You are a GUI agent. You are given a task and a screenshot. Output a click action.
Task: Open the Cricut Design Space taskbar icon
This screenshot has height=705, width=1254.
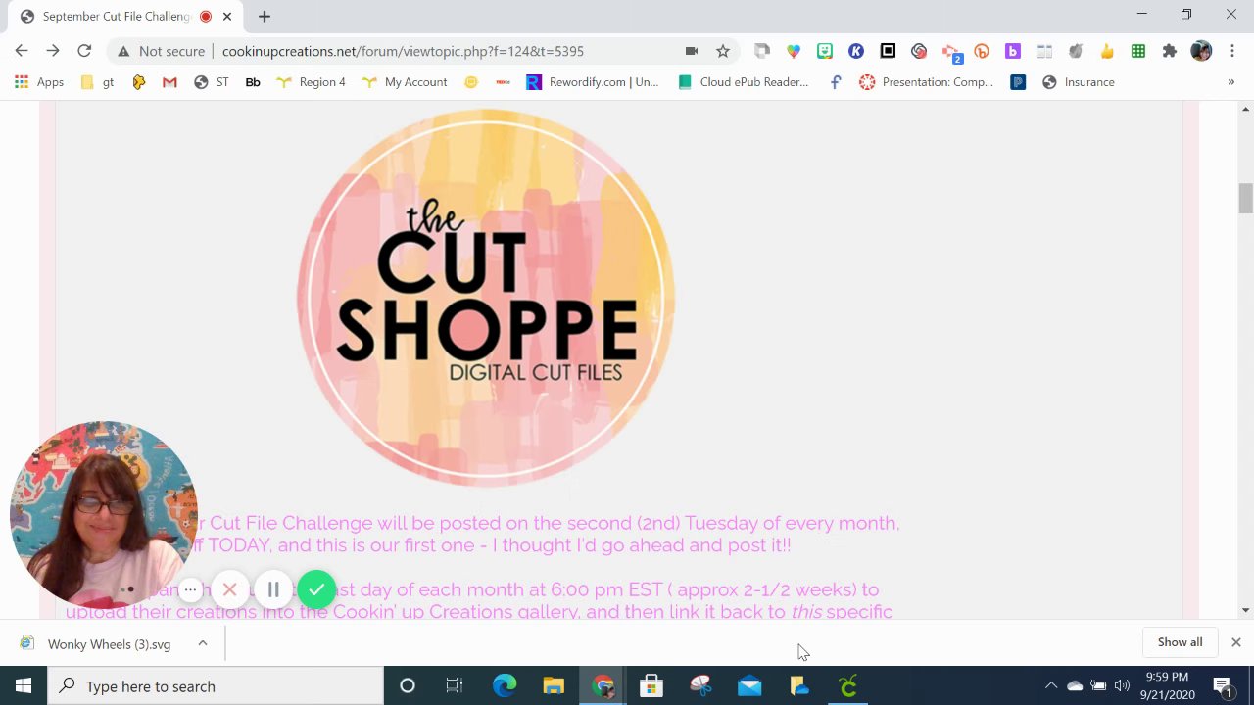coord(848,685)
